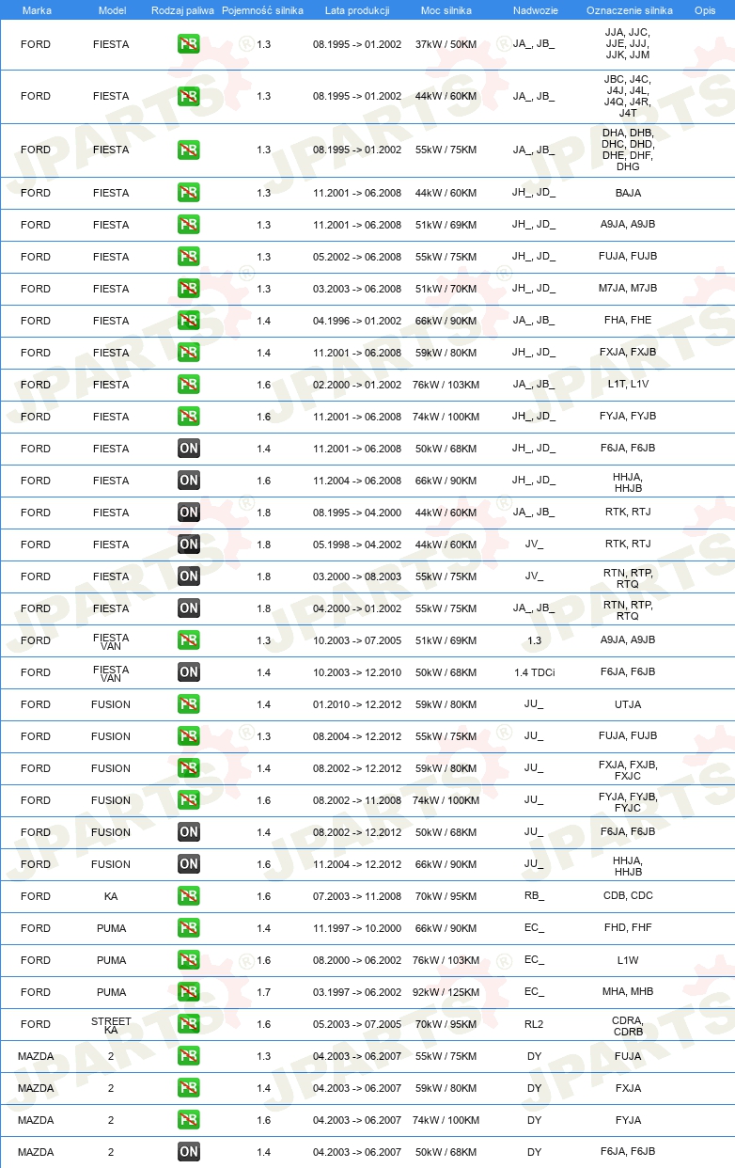Click the RL2 body code cell
The width and height of the screenshot is (735, 1168).
point(534,1024)
